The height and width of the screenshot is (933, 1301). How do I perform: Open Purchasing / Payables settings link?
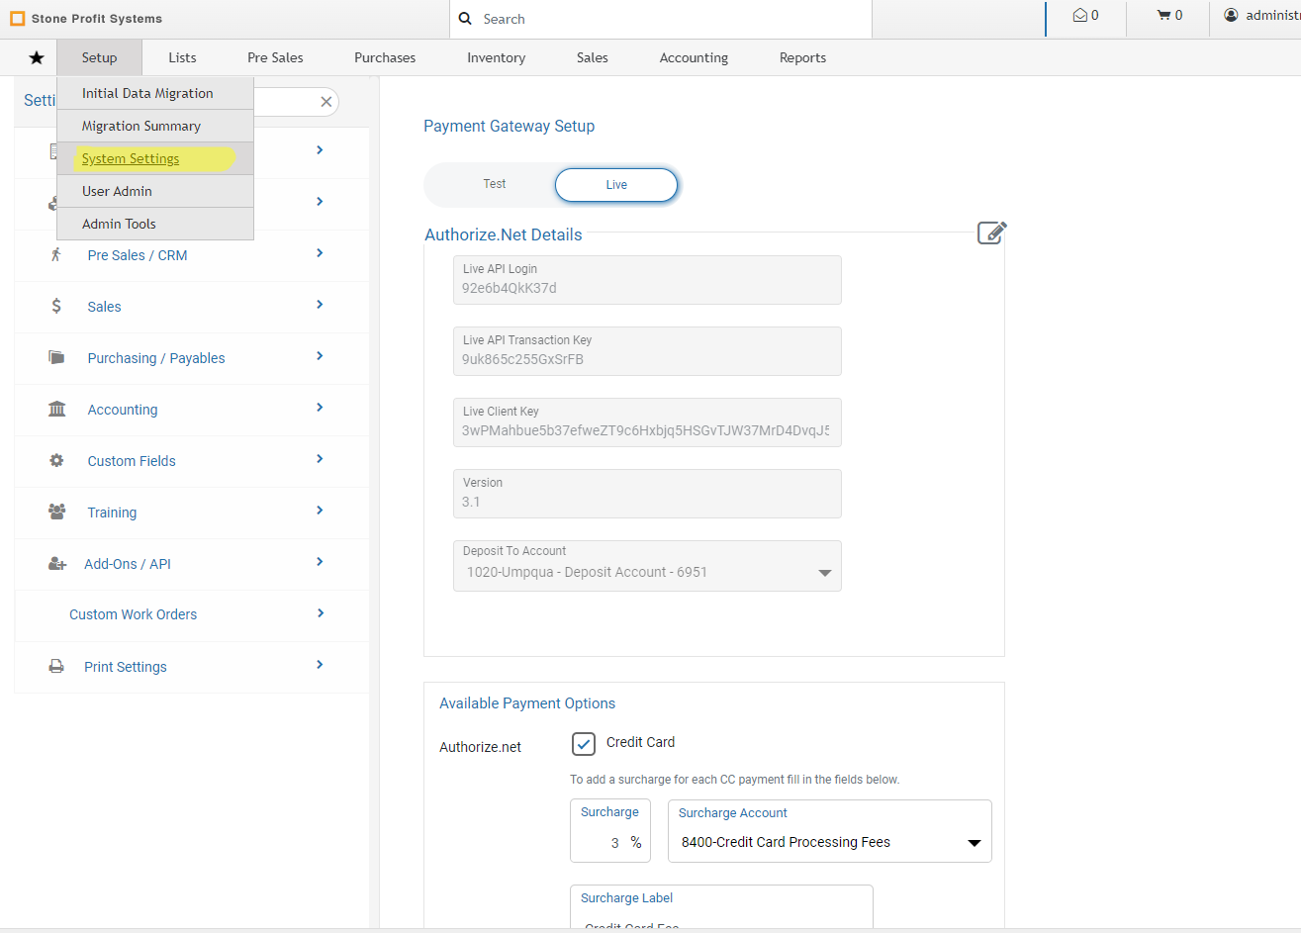coord(156,358)
